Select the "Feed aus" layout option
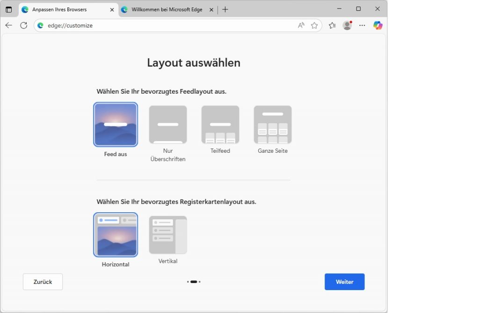The height and width of the screenshot is (313, 479). pyautogui.click(x=116, y=125)
